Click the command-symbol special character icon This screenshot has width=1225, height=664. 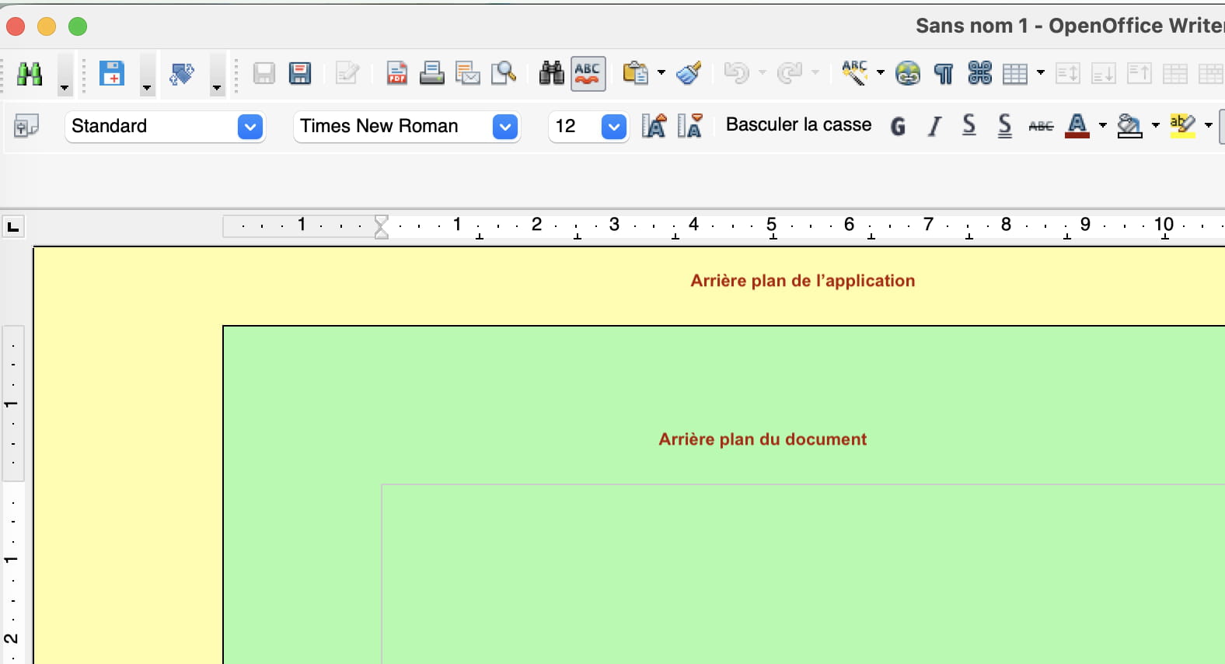coord(979,73)
